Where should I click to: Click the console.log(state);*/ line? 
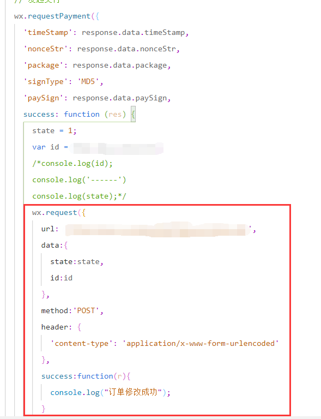point(79,196)
